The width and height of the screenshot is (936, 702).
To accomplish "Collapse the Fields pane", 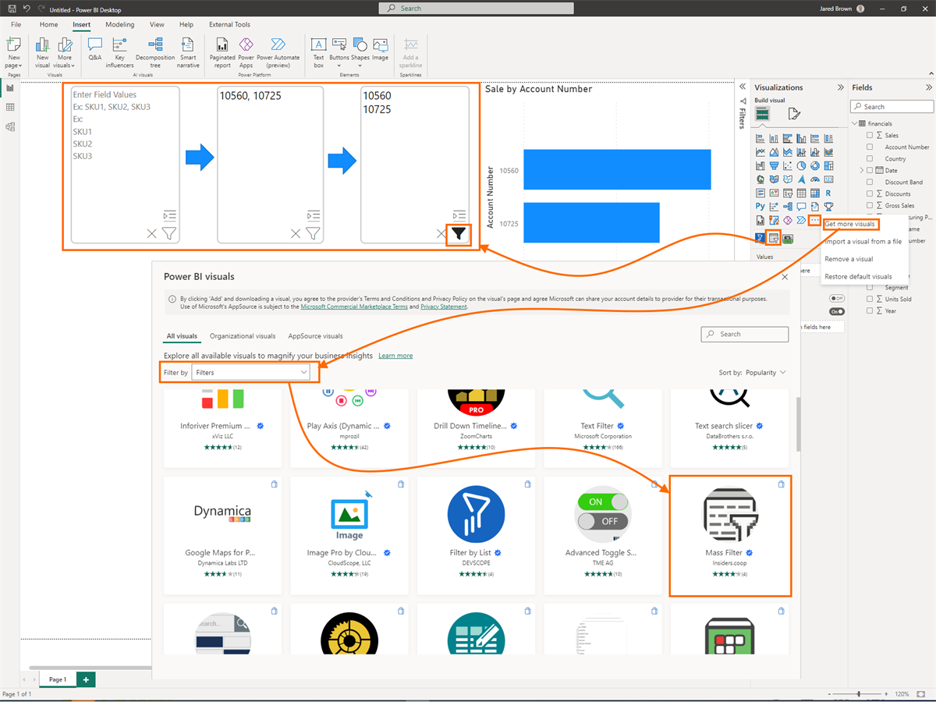I will tap(928, 87).
